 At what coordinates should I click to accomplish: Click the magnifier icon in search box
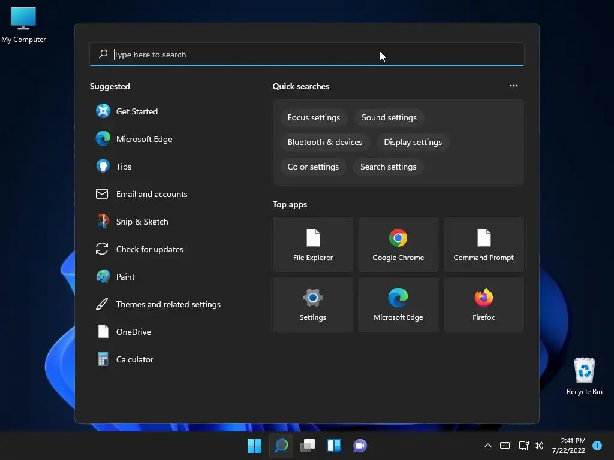click(x=103, y=54)
